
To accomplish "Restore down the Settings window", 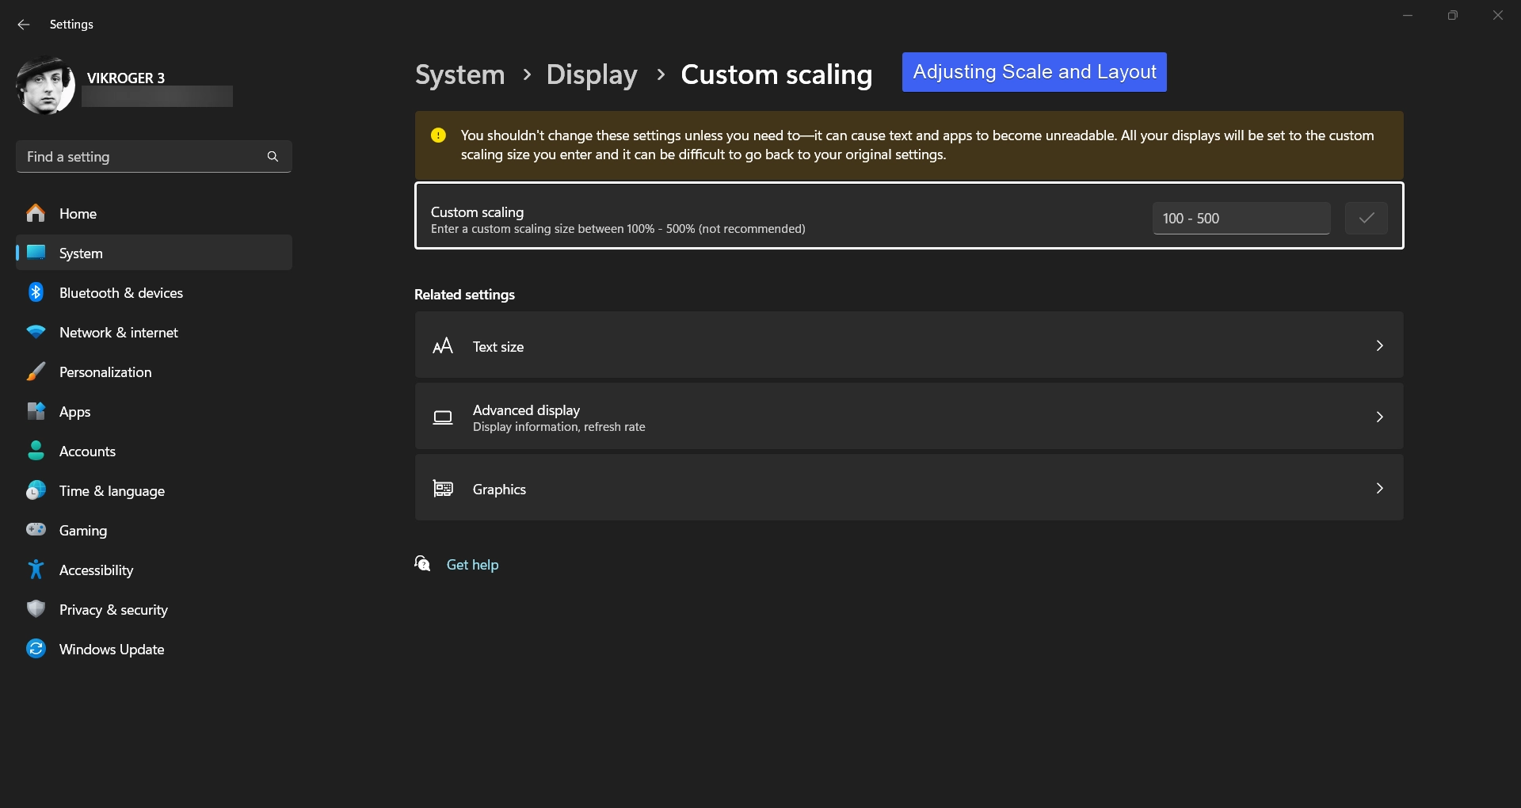I will (1452, 15).
